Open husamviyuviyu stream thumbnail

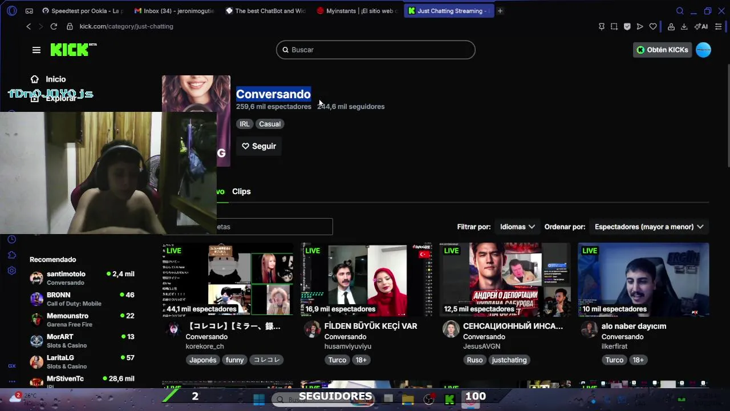click(x=366, y=279)
